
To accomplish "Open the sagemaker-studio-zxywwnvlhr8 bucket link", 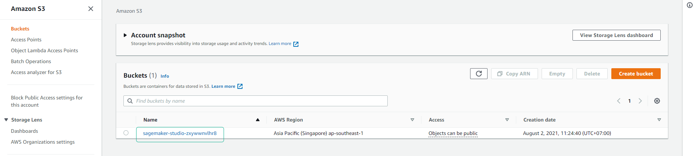I will pyautogui.click(x=180, y=133).
